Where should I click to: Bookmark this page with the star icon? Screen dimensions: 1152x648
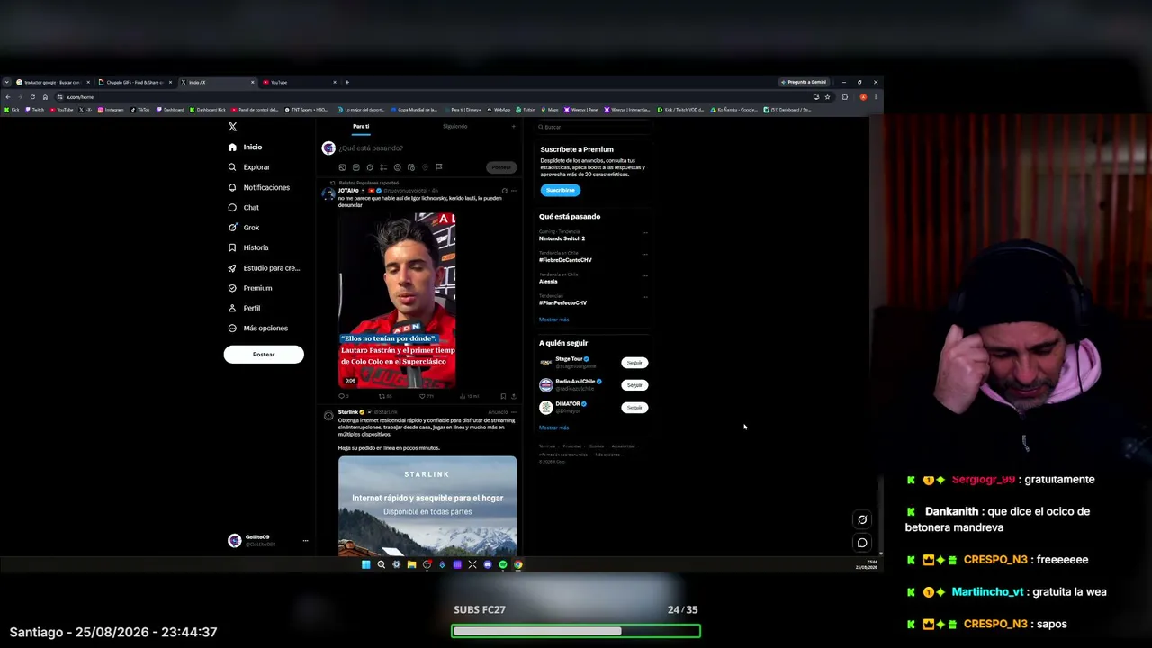pos(827,97)
